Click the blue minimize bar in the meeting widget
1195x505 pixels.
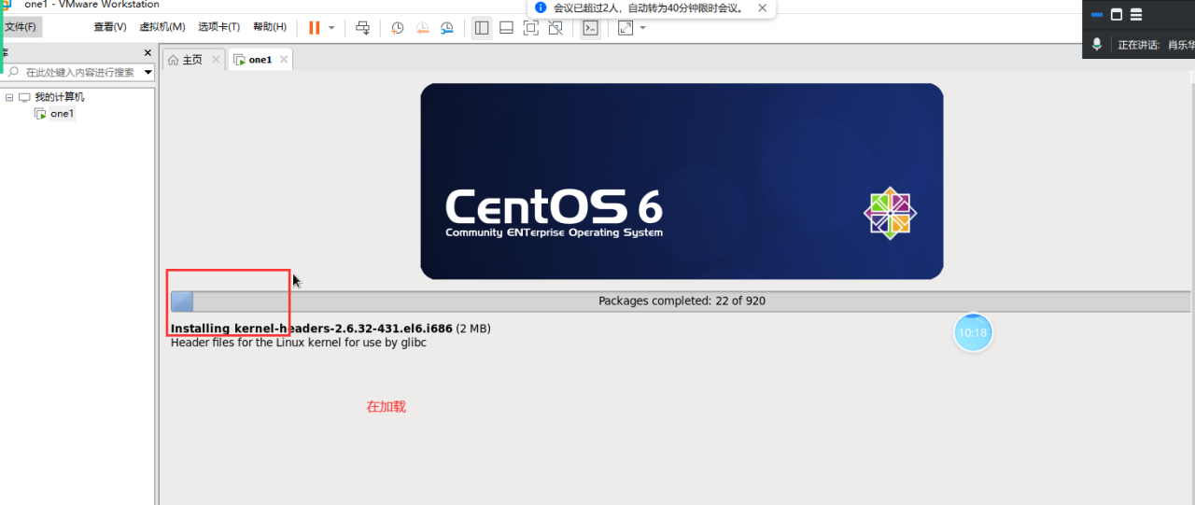(1097, 15)
